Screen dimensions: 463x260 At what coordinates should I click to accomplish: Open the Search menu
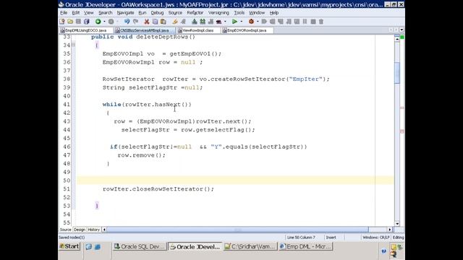pyautogui.click(x=106, y=13)
